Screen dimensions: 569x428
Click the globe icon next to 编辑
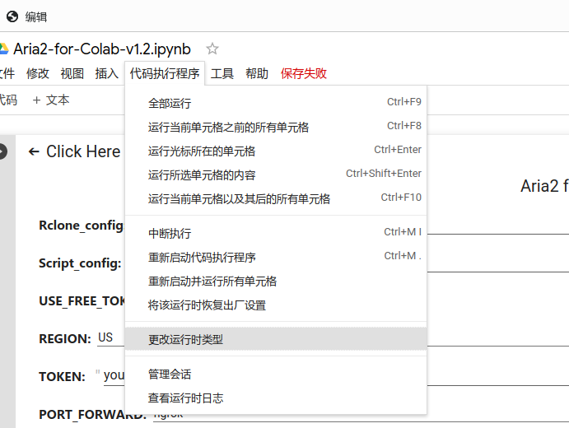click(x=12, y=16)
